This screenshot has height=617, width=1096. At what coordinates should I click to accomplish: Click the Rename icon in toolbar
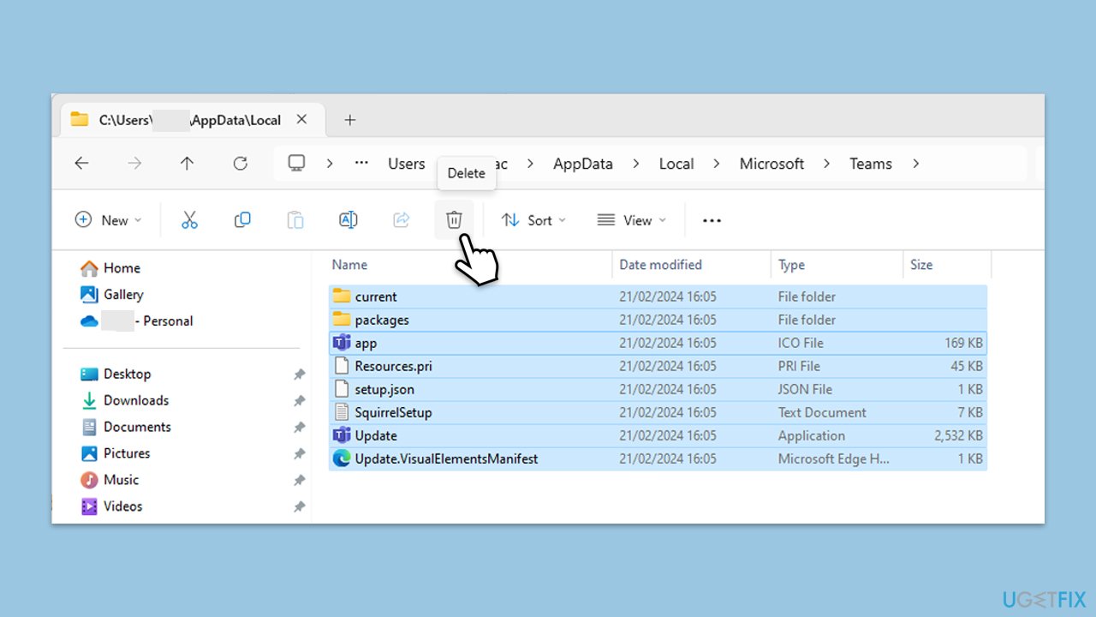coord(348,220)
